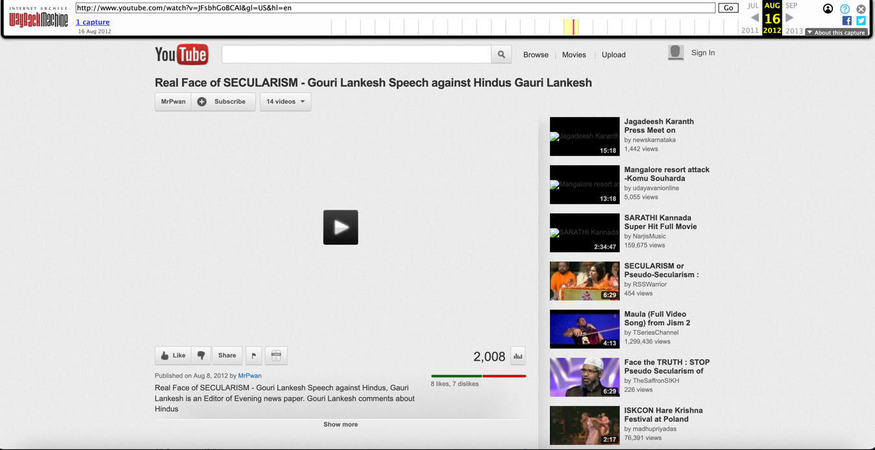Open the Movies section
Screen dimensions: 875x450
click(x=574, y=54)
